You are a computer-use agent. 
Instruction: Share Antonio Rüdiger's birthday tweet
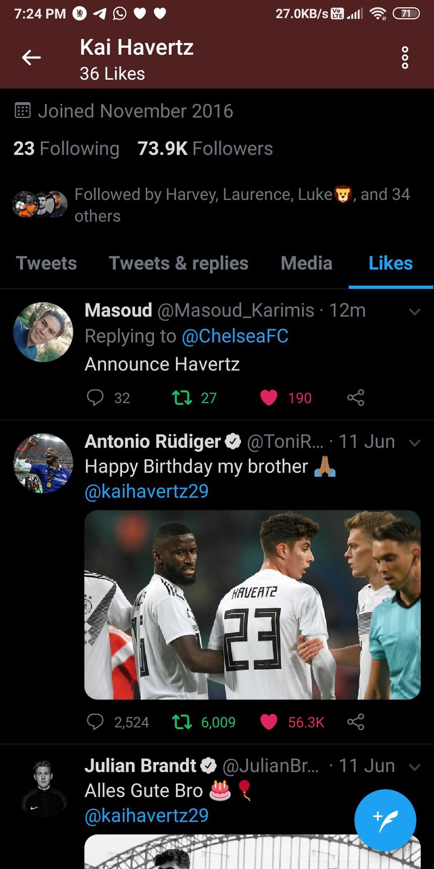pos(356,722)
